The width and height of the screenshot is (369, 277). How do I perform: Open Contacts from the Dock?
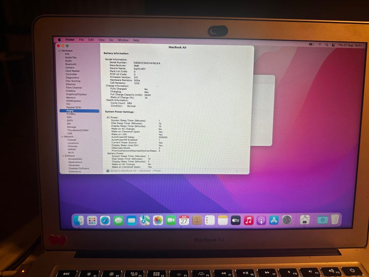tap(197, 220)
